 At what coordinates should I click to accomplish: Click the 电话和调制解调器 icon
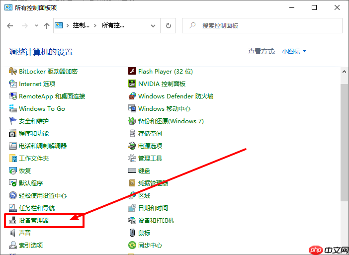point(13,146)
